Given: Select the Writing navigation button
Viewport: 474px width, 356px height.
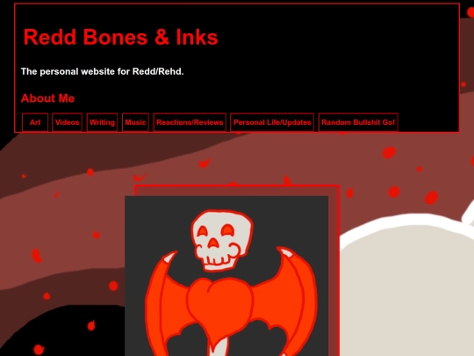Looking at the screenshot, I should pos(102,122).
